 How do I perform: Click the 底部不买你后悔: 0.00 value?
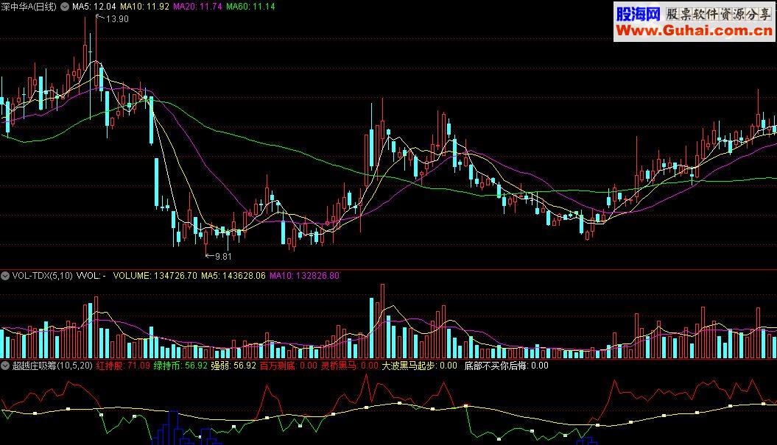point(506,366)
